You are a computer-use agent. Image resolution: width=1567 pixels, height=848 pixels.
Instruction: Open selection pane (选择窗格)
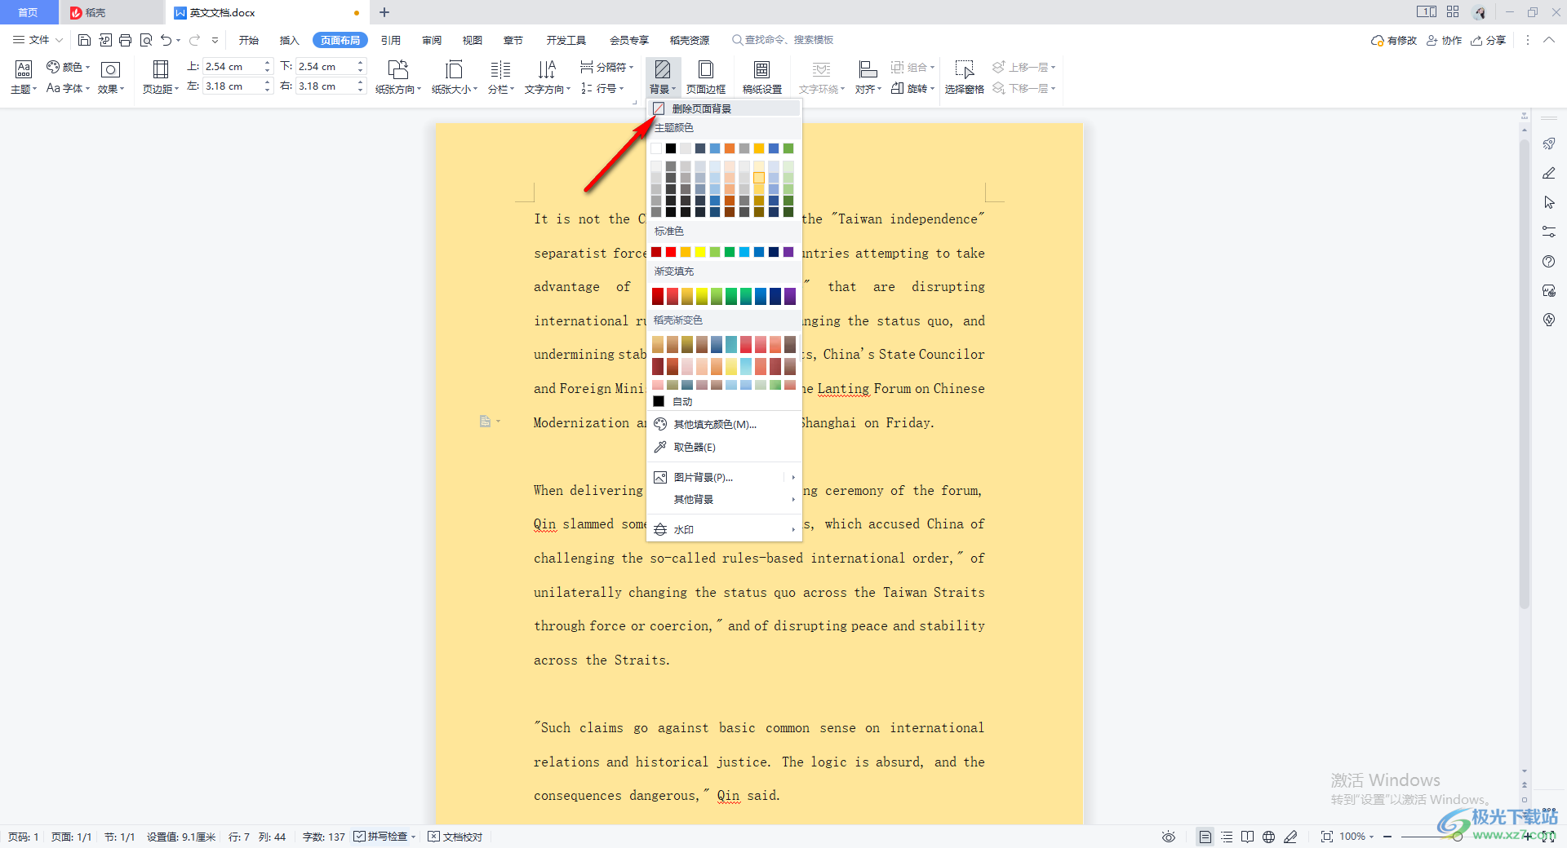[965, 77]
